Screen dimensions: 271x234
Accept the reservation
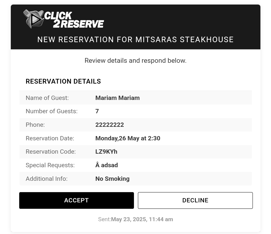tap(76, 200)
